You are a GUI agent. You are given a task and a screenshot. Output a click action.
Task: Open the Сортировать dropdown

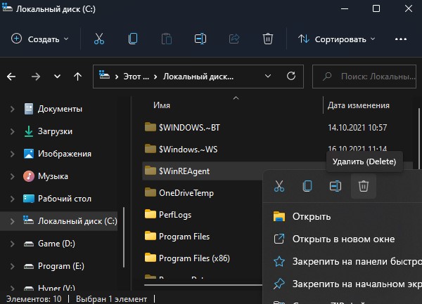tap(336, 39)
